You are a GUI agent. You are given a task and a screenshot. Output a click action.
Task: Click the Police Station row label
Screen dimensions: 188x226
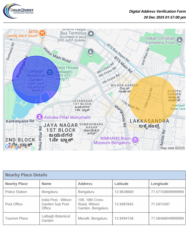(x=16, y=192)
